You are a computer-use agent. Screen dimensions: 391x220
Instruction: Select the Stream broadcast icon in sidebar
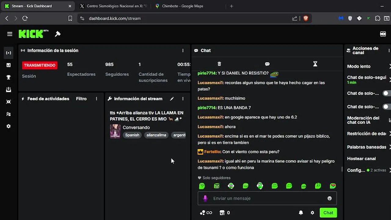[9, 53]
